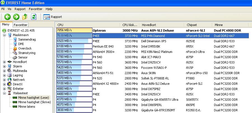Select the Lagring storage icon
The image size is (252, 113).
(x=10, y=75)
